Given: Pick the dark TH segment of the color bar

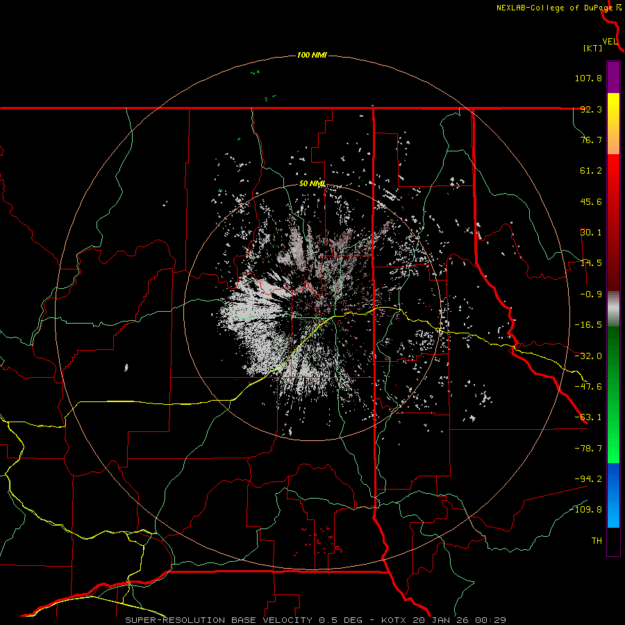Looking at the screenshot, I should (x=613, y=542).
